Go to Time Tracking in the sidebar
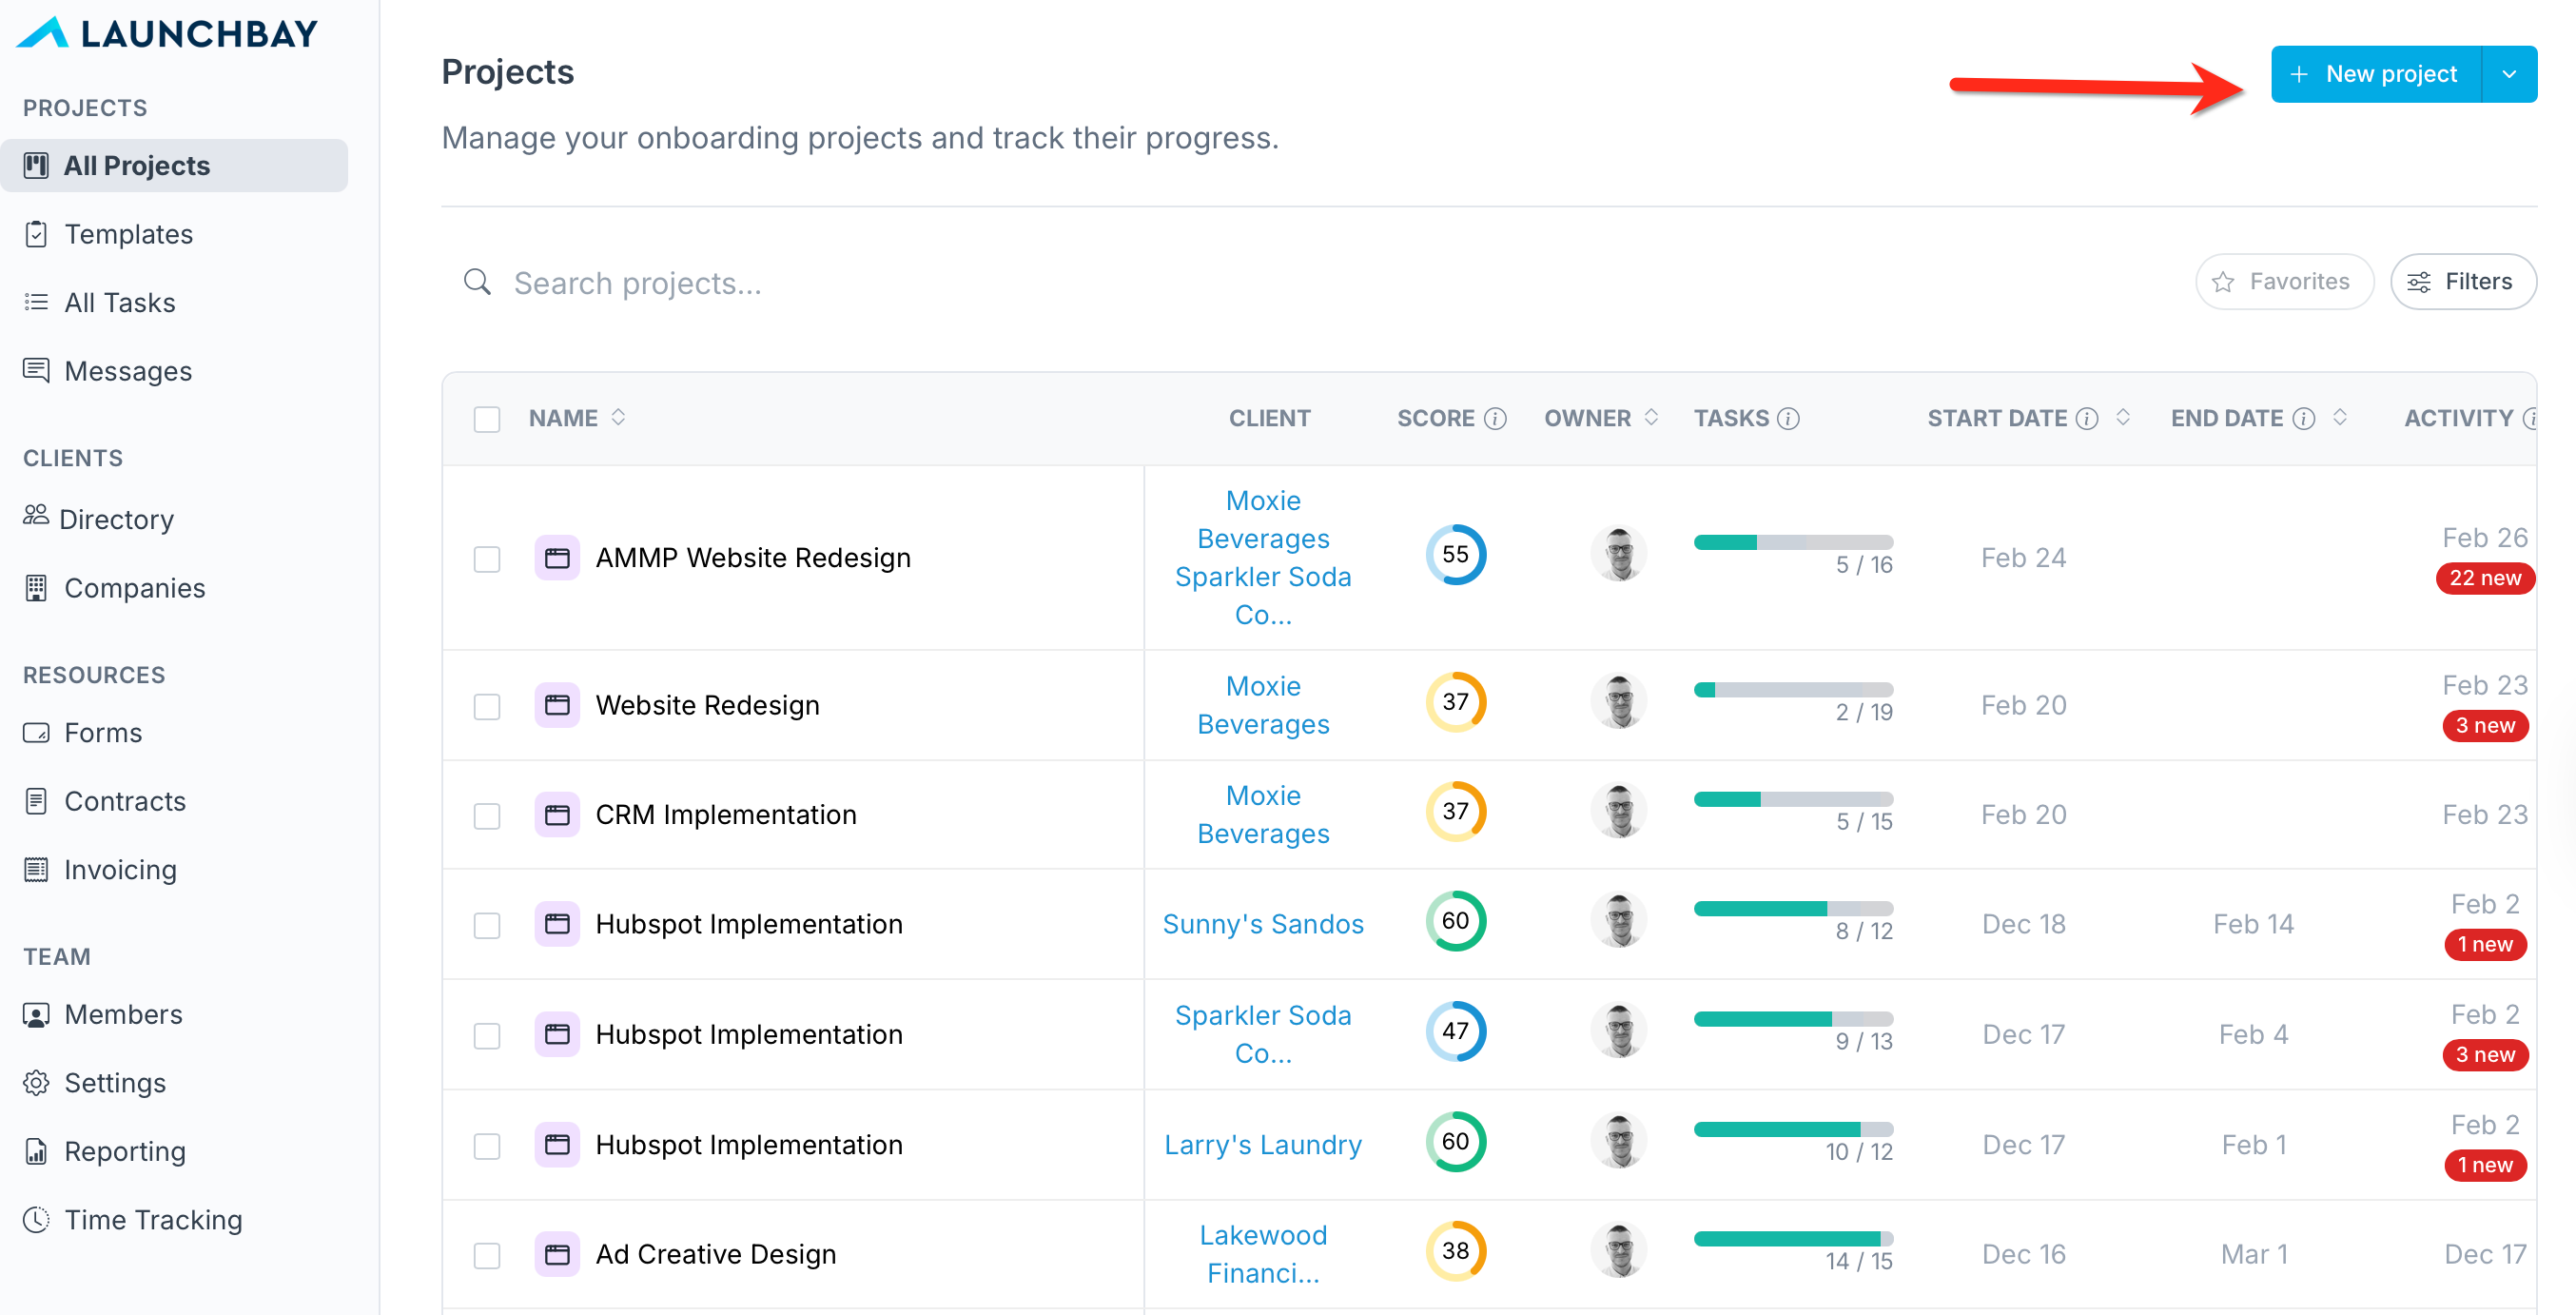This screenshot has width=2576, height=1315. (153, 1219)
